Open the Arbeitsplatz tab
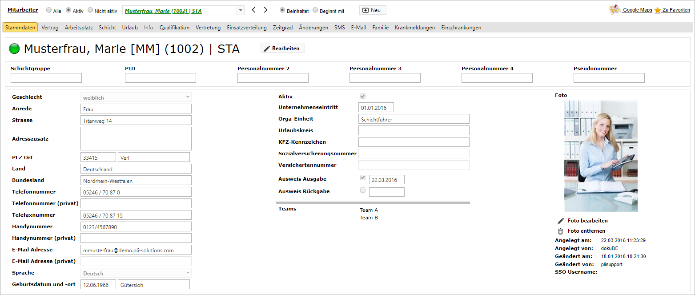 (79, 28)
